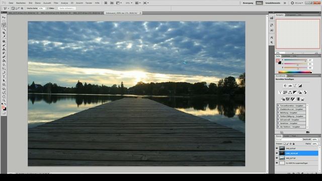Toggle the Glätten checkbox
322x181 pixels.
click(48, 9)
